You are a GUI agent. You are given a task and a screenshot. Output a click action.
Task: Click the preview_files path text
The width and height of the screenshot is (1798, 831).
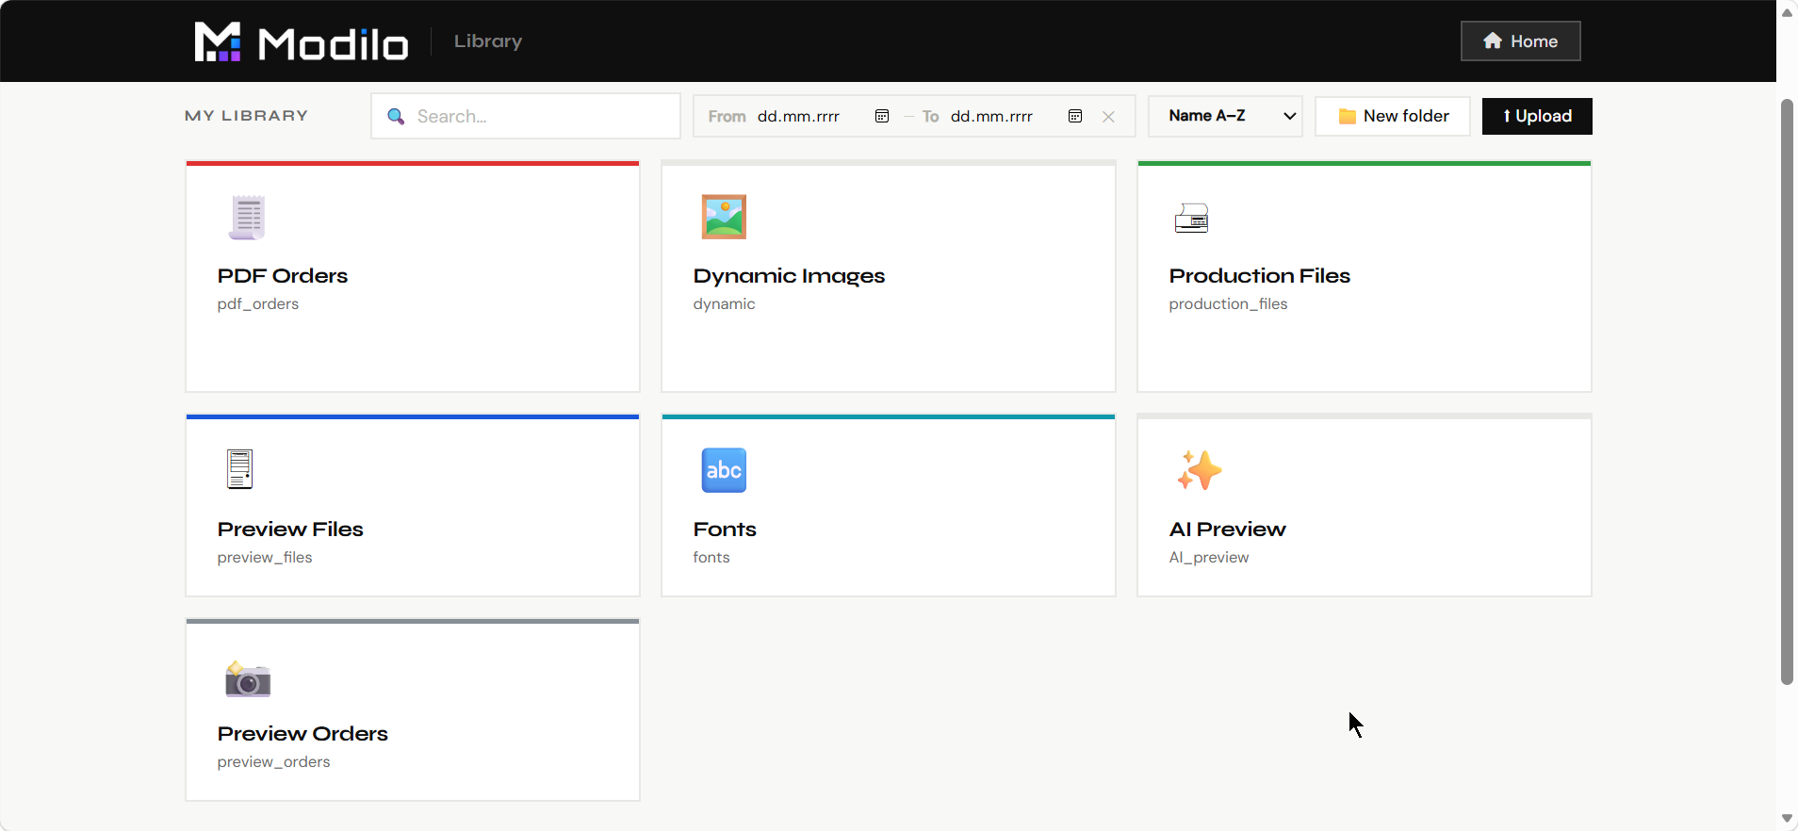[x=265, y=558]
